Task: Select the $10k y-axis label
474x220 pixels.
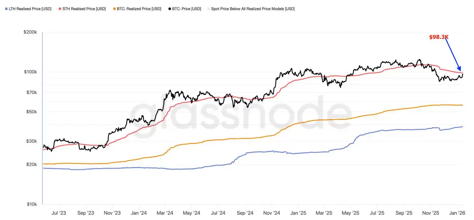Action: point(32,204)
